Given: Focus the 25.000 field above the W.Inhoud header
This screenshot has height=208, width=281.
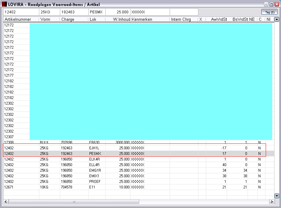Looking at the screenshot, I should (x=118, y=12).
